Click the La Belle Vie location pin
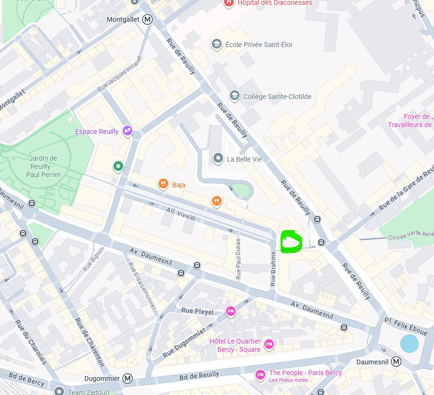The height and width of the screenshot is (395, 434). 218,159
